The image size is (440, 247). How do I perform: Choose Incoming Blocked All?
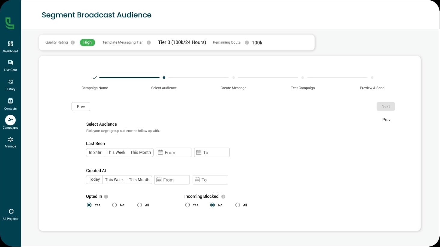(238, 205)
